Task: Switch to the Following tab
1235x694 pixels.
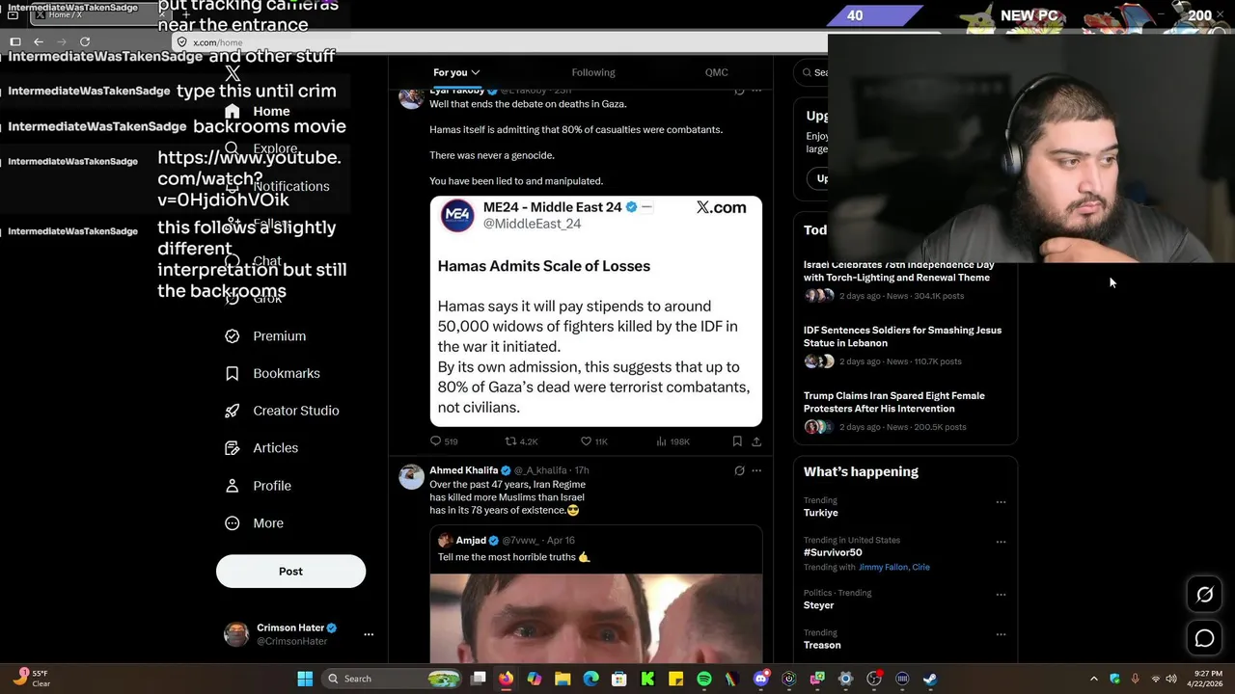Action: (x=593, y=72)
